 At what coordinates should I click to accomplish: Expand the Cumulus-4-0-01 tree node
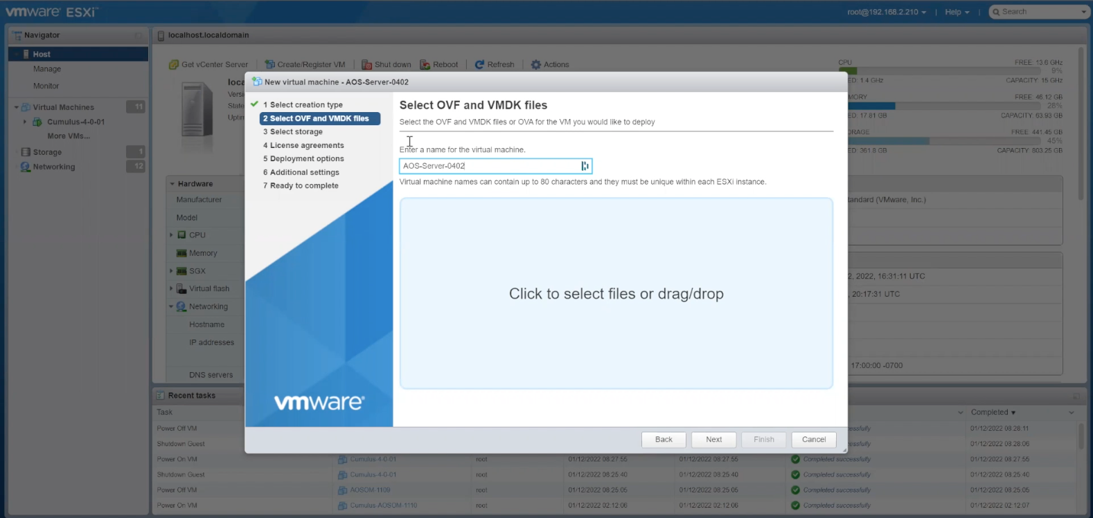click(25, 122)
